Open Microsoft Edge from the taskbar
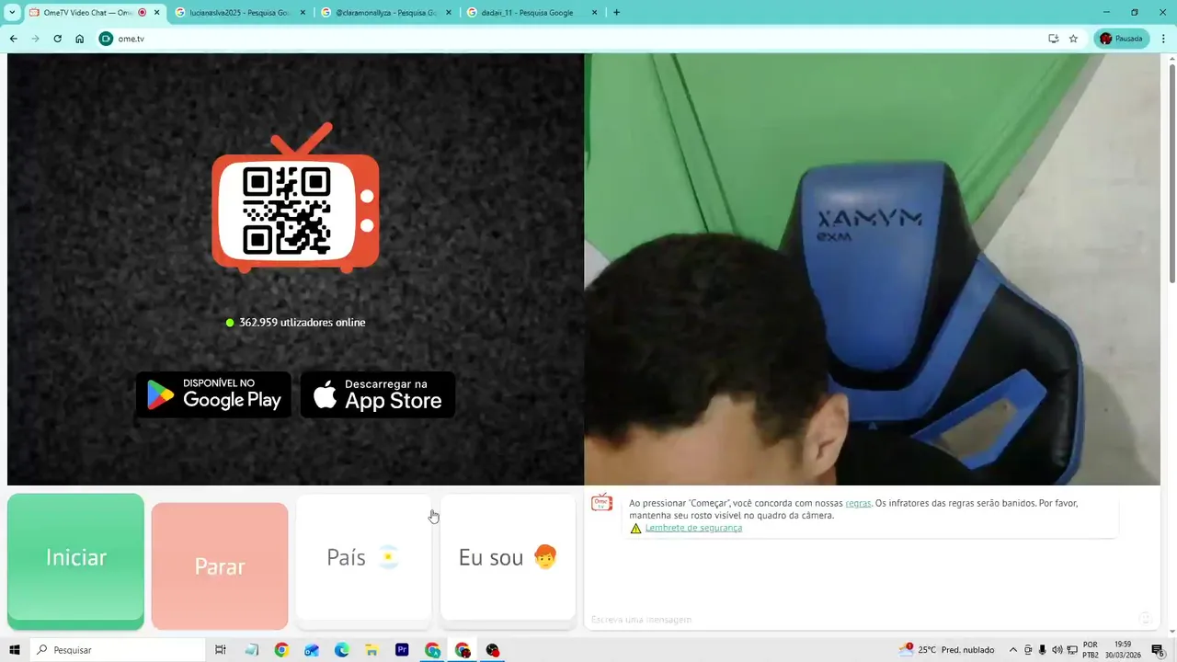This screenshot has width=1177, height=662. (341, 650)
